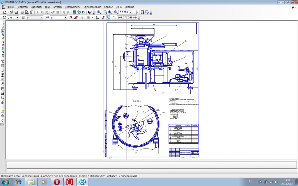Expand the left sidebar overflow arrow at bottom
This screenshot has height=186, width=298.
pos(3,124)
